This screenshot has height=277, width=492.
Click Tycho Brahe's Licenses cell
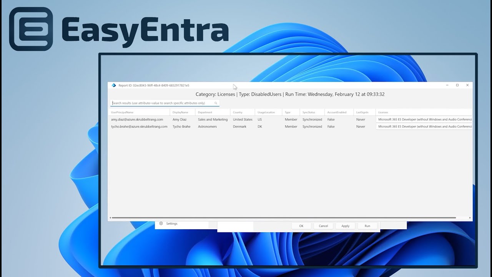[424, 127]
